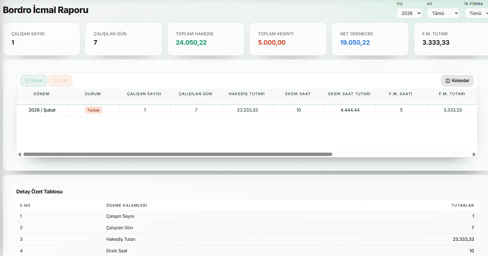
Task: Click the S.NO header in the detail table
Action: (x=25, y=206)
